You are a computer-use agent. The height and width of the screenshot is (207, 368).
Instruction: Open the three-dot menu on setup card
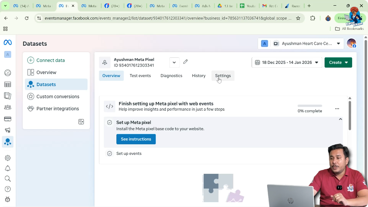coord(337,109)
